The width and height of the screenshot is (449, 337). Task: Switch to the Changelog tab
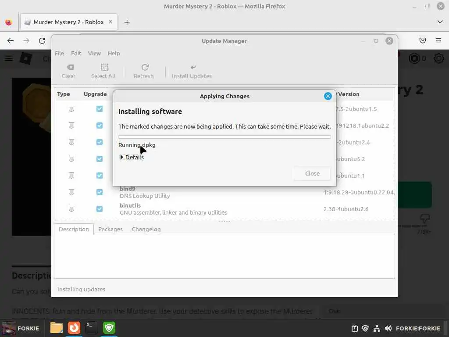[146, 229]
